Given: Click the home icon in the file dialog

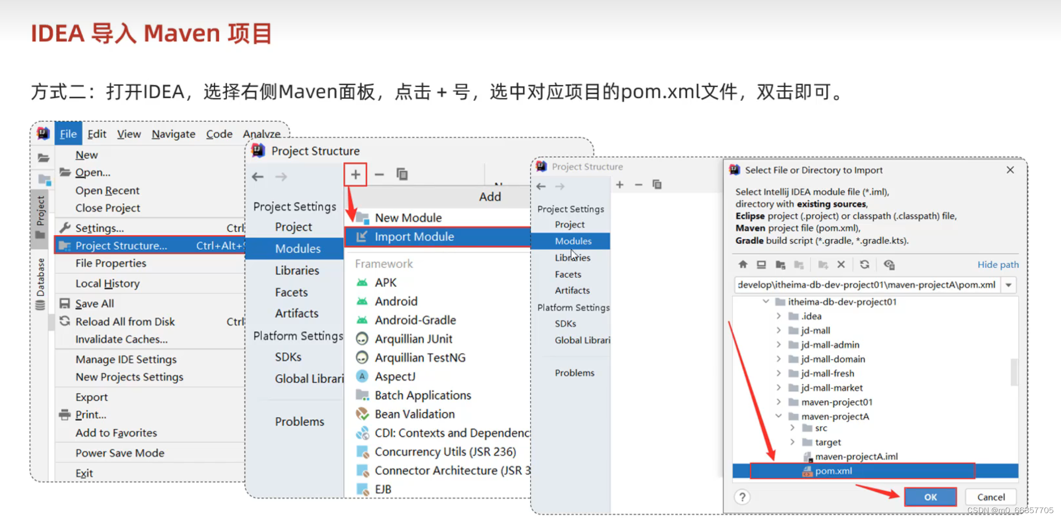Looking at the screenshot, I should (x=743, y=264).
